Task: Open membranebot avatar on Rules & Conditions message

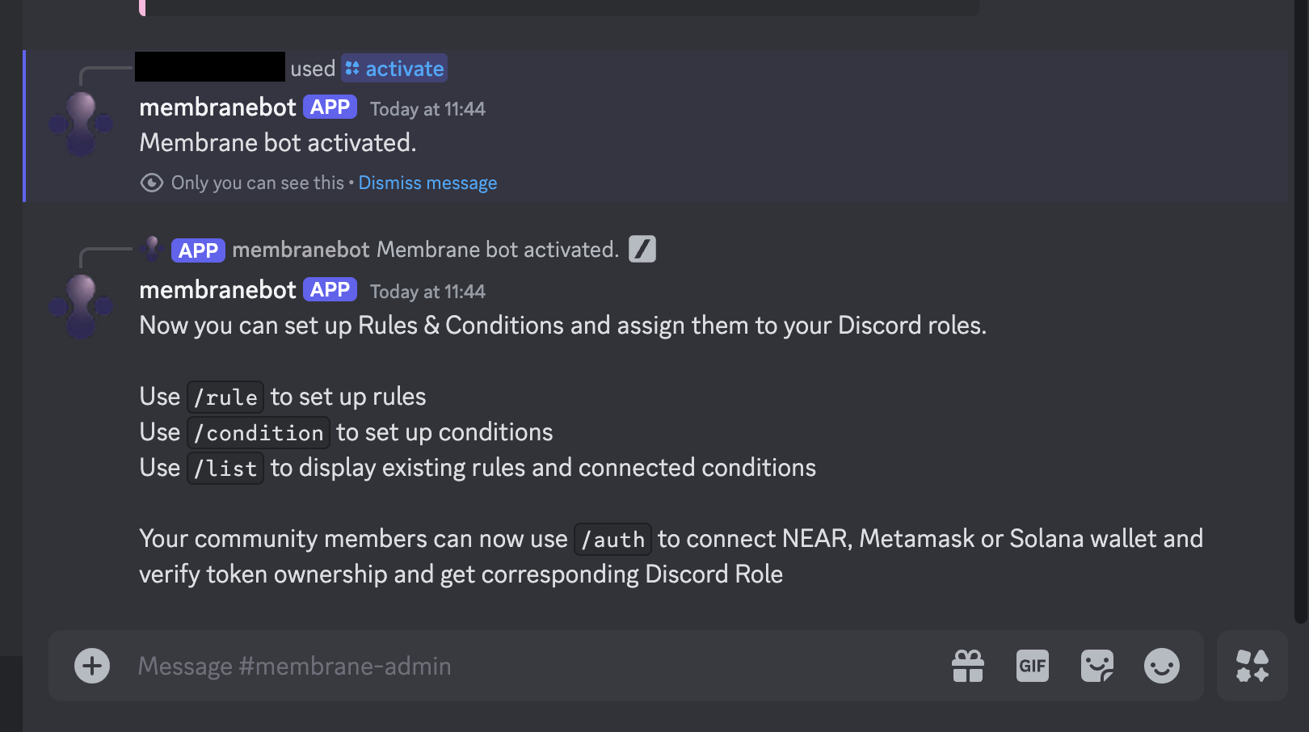Action: pyautogui.click(x=81, y=305)
